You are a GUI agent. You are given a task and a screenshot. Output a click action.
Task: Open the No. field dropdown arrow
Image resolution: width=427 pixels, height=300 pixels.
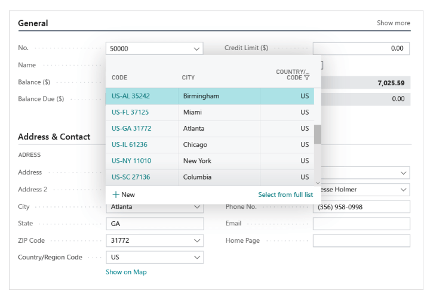pyautogui.click(x=196, y=49)
